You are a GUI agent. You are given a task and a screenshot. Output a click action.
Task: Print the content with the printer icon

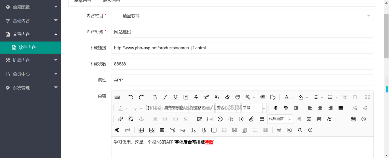(x=279, y=130)
